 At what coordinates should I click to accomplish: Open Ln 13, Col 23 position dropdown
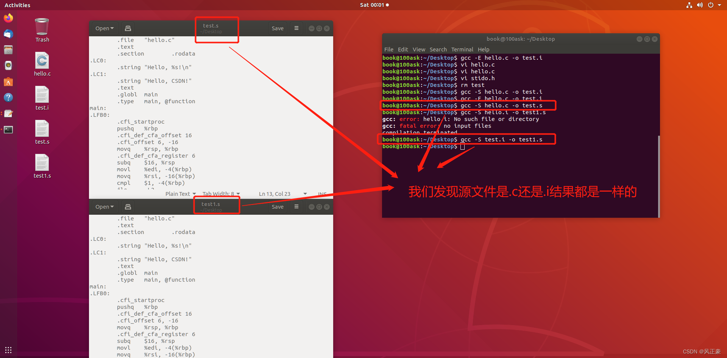point(283,194)
